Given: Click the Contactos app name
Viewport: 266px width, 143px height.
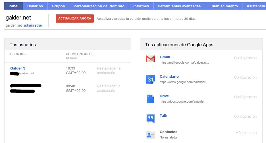Looking at the screenshot, I should [169, 132].
